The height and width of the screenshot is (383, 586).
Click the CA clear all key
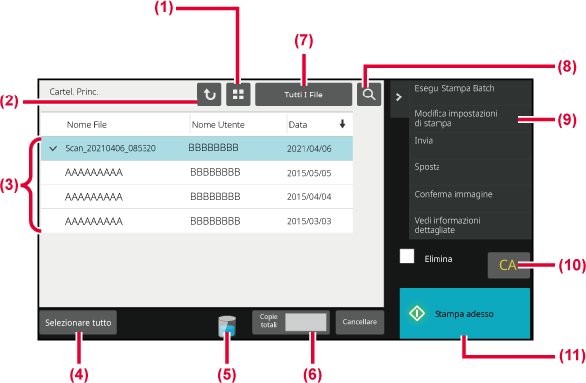(508, 265)
